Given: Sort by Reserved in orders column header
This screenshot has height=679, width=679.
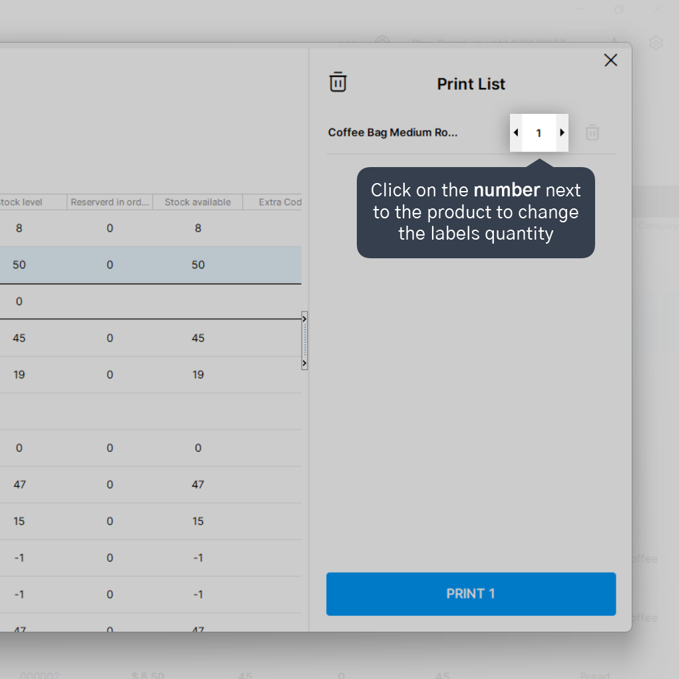Looking at the screenshot, I should pos(110,202).
